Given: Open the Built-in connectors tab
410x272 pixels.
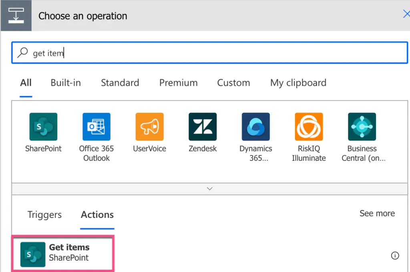Looking at the screenshot, I should 65,83.
